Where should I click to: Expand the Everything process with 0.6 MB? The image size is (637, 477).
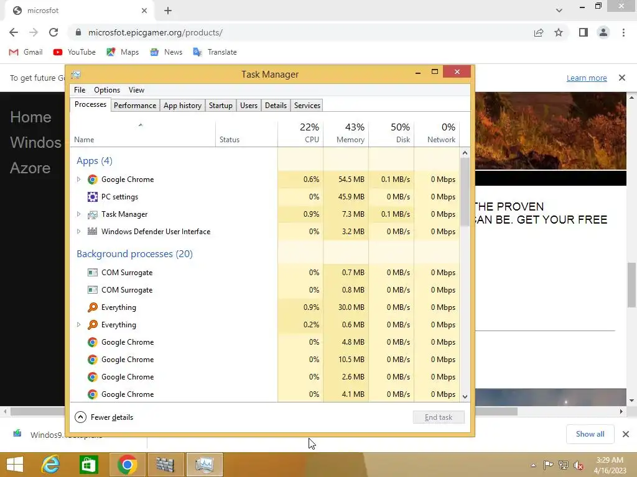point(79,324)
